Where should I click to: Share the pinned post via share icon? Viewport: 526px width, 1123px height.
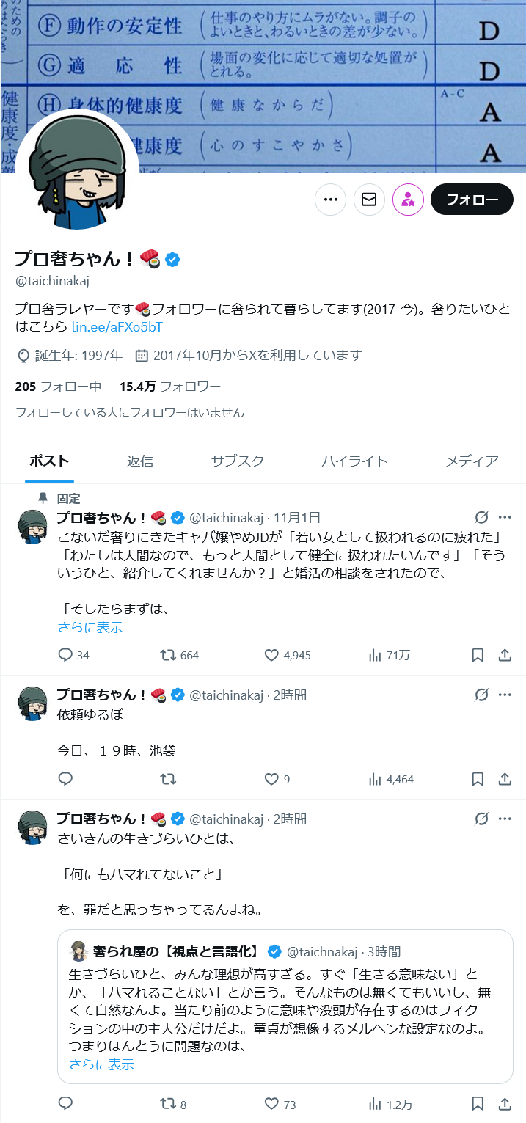point(505,655)
